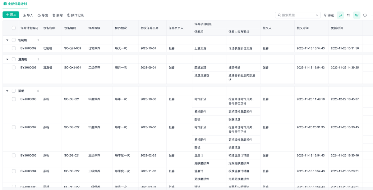Click the green 添加 button
The width and height of the screenshot is (373, 190).
pos(11,15)
